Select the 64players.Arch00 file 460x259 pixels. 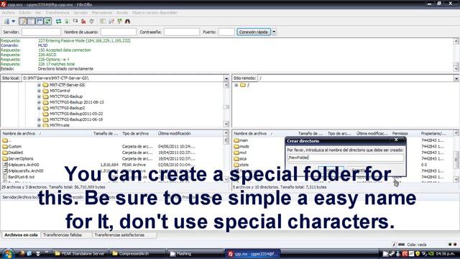[x=24, y=165]
